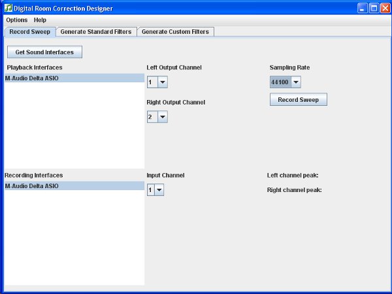The width and height of the screenshot is (392, 294).
Task: Click the application icon in the title bar
Action: (8, 8)
